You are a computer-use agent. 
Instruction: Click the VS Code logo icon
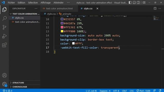[x=3, y=2]
